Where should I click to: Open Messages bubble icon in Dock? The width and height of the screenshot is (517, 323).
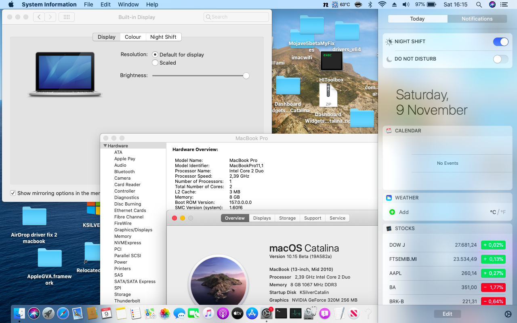[179, 313]
